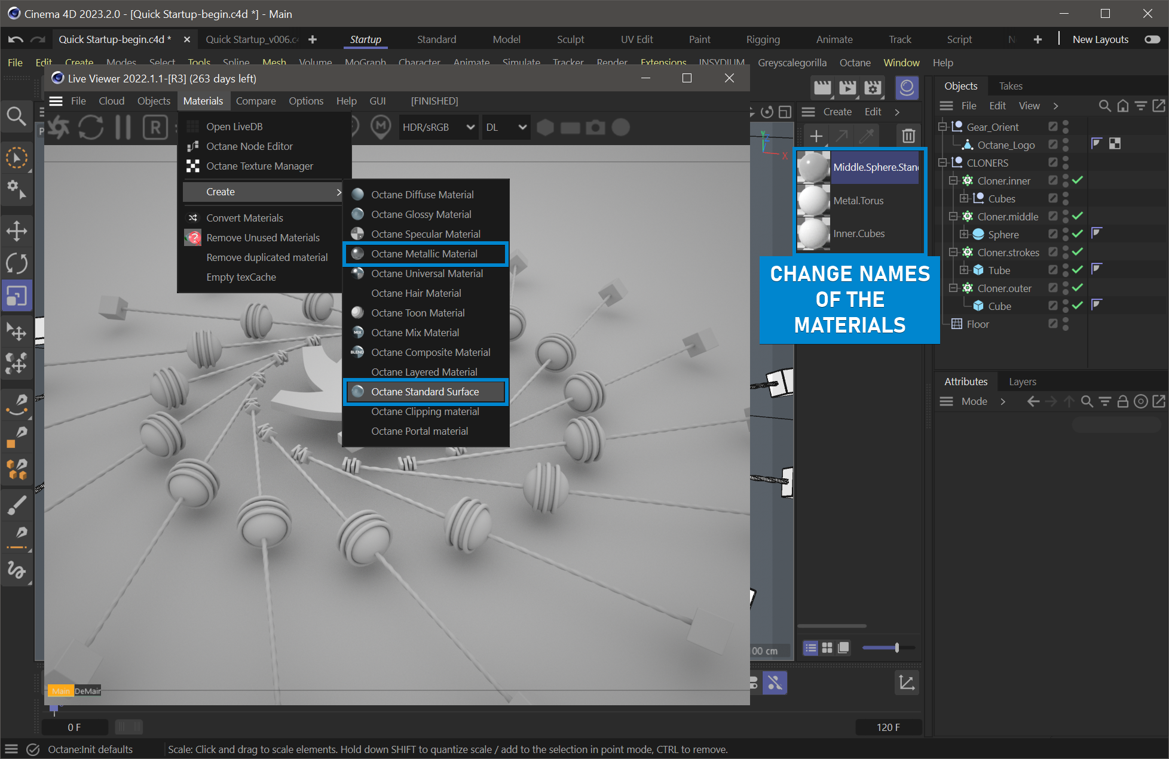Select the Rotate tool in left toolbar

(17, 263)
